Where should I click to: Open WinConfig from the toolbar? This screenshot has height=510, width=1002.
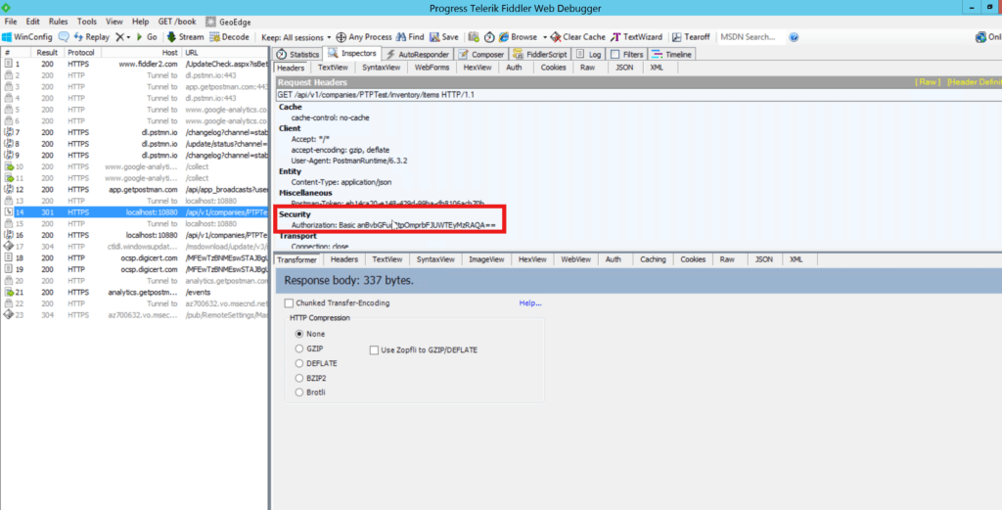[x=28, y=37]
